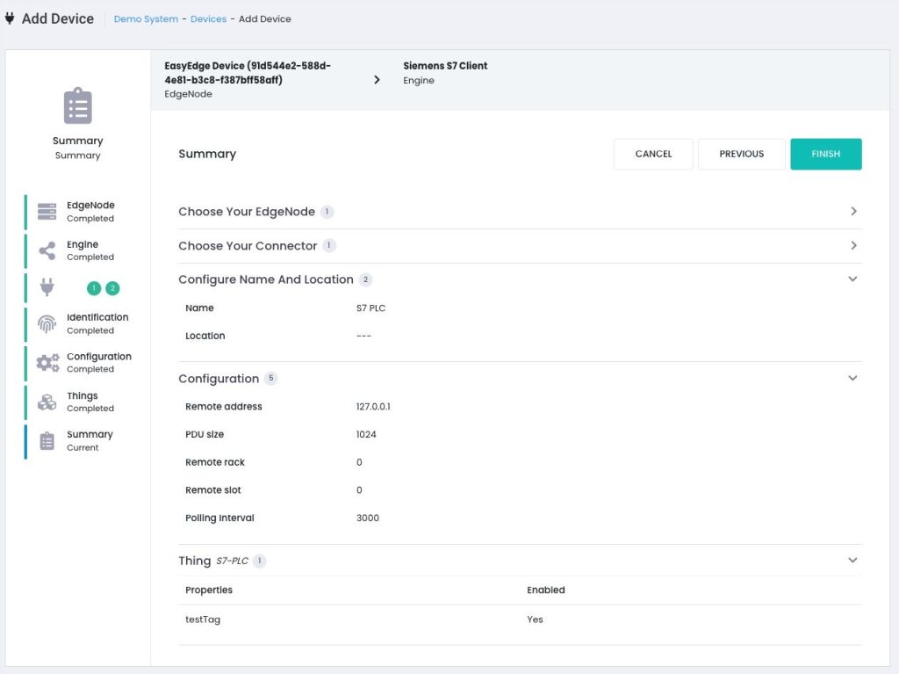Click Siemens S7 Client Engine header
The height and width of the screenshot is (674, 899).
pyautogui.click(x=445, y=73)
